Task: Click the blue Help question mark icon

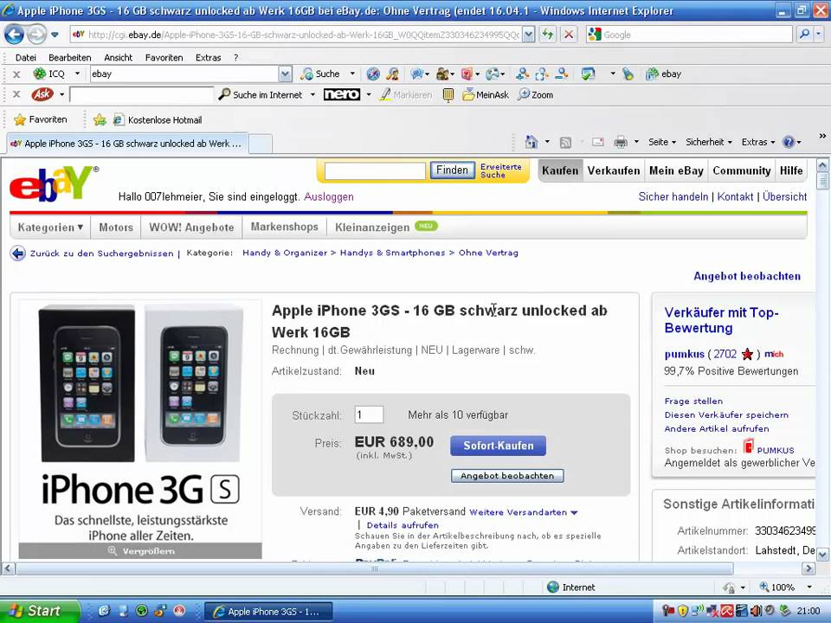Action: (x=789, y=142)
